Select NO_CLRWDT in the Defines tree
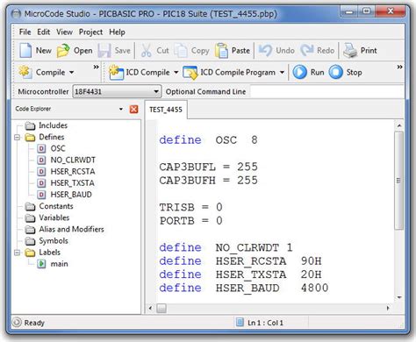Image resolution: width=416 pixels, height=342 pixels. click(73, 160)
